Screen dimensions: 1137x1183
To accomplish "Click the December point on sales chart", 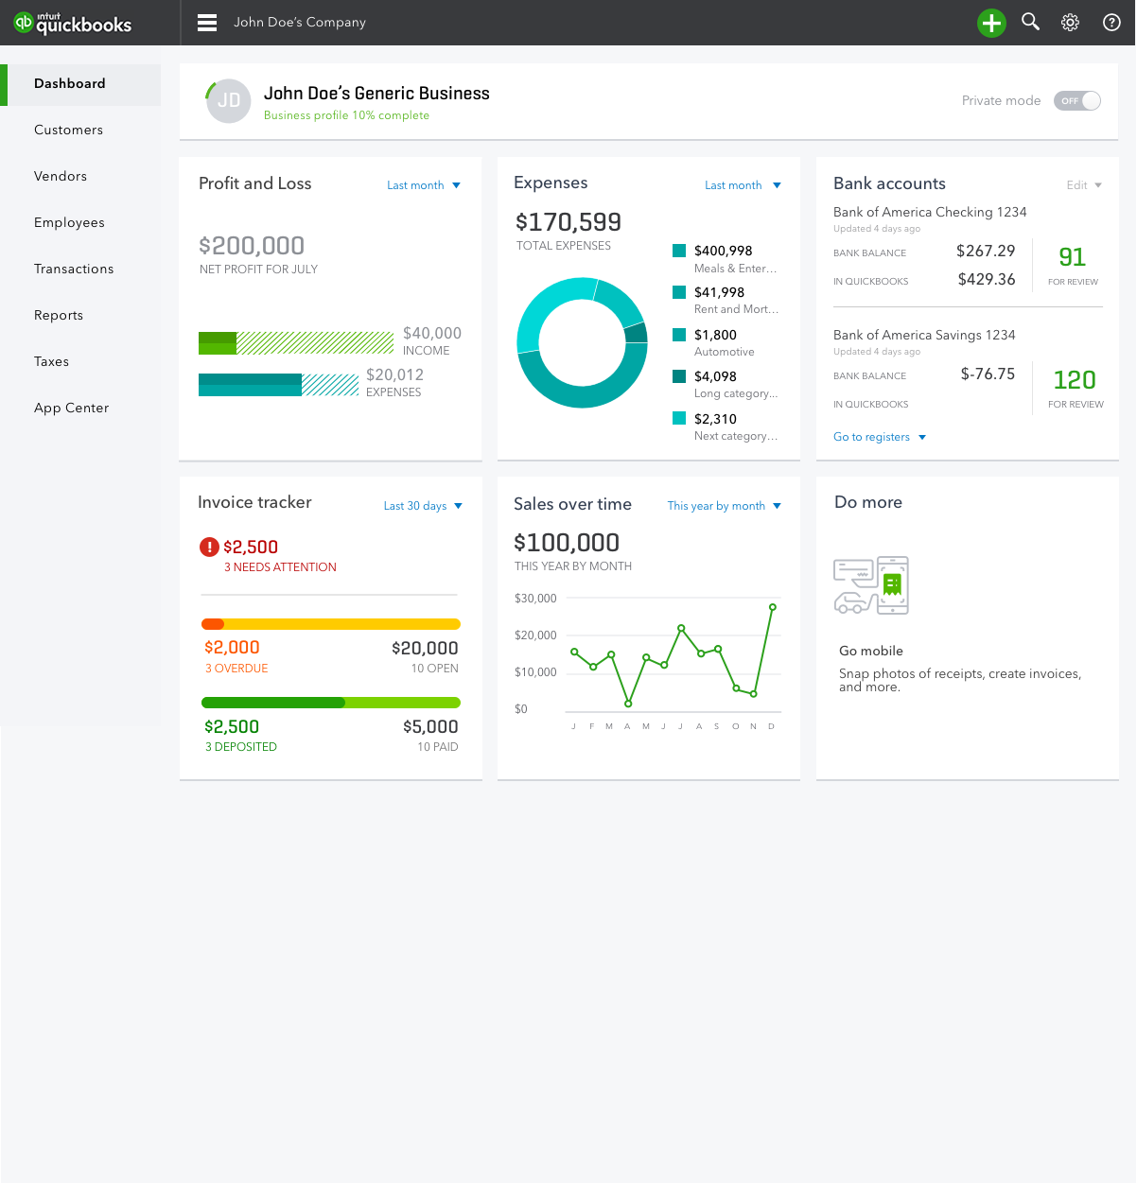I will [773, 607].
